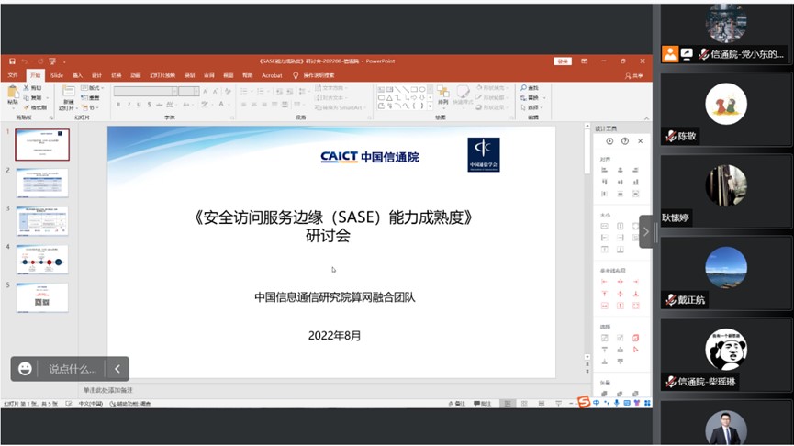The width and height of the screenshot is (794, 446).
Task: Click the Login (登录) button in title bar
Action: click(x=563, y=61)
